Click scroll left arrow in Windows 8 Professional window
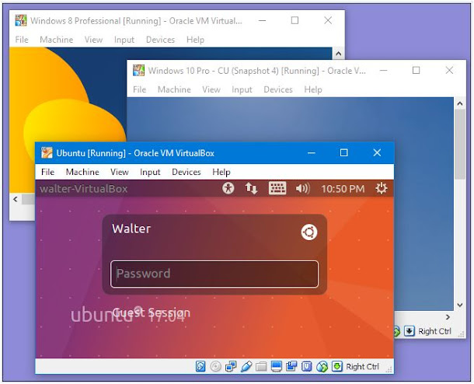The image size is (474, 384). click(x=15, y=199)
